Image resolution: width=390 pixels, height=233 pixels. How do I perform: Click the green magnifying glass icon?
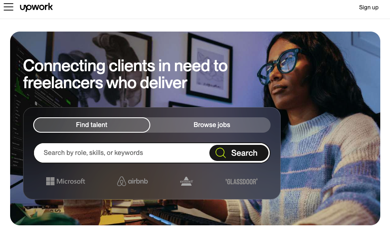[220, 153]
